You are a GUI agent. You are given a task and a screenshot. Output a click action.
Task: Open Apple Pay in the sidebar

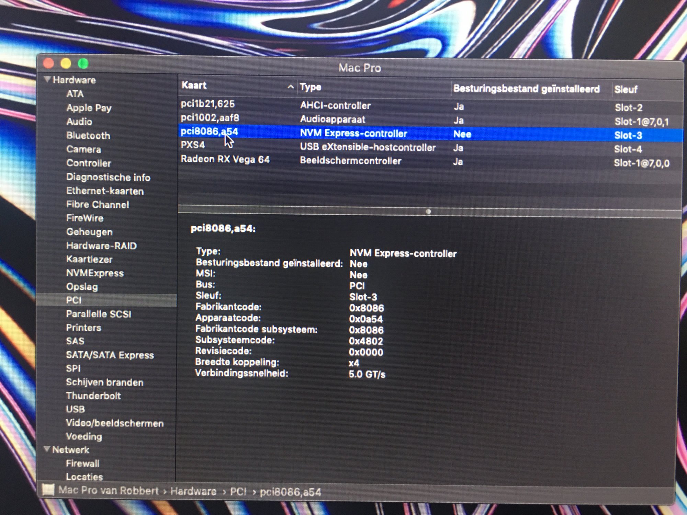click(89, 108)
